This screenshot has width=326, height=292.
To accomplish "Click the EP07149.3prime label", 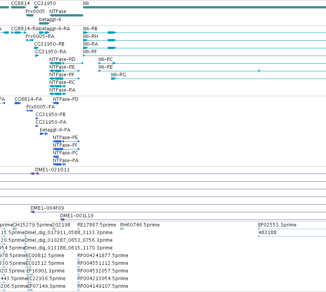I will (46, 286).
